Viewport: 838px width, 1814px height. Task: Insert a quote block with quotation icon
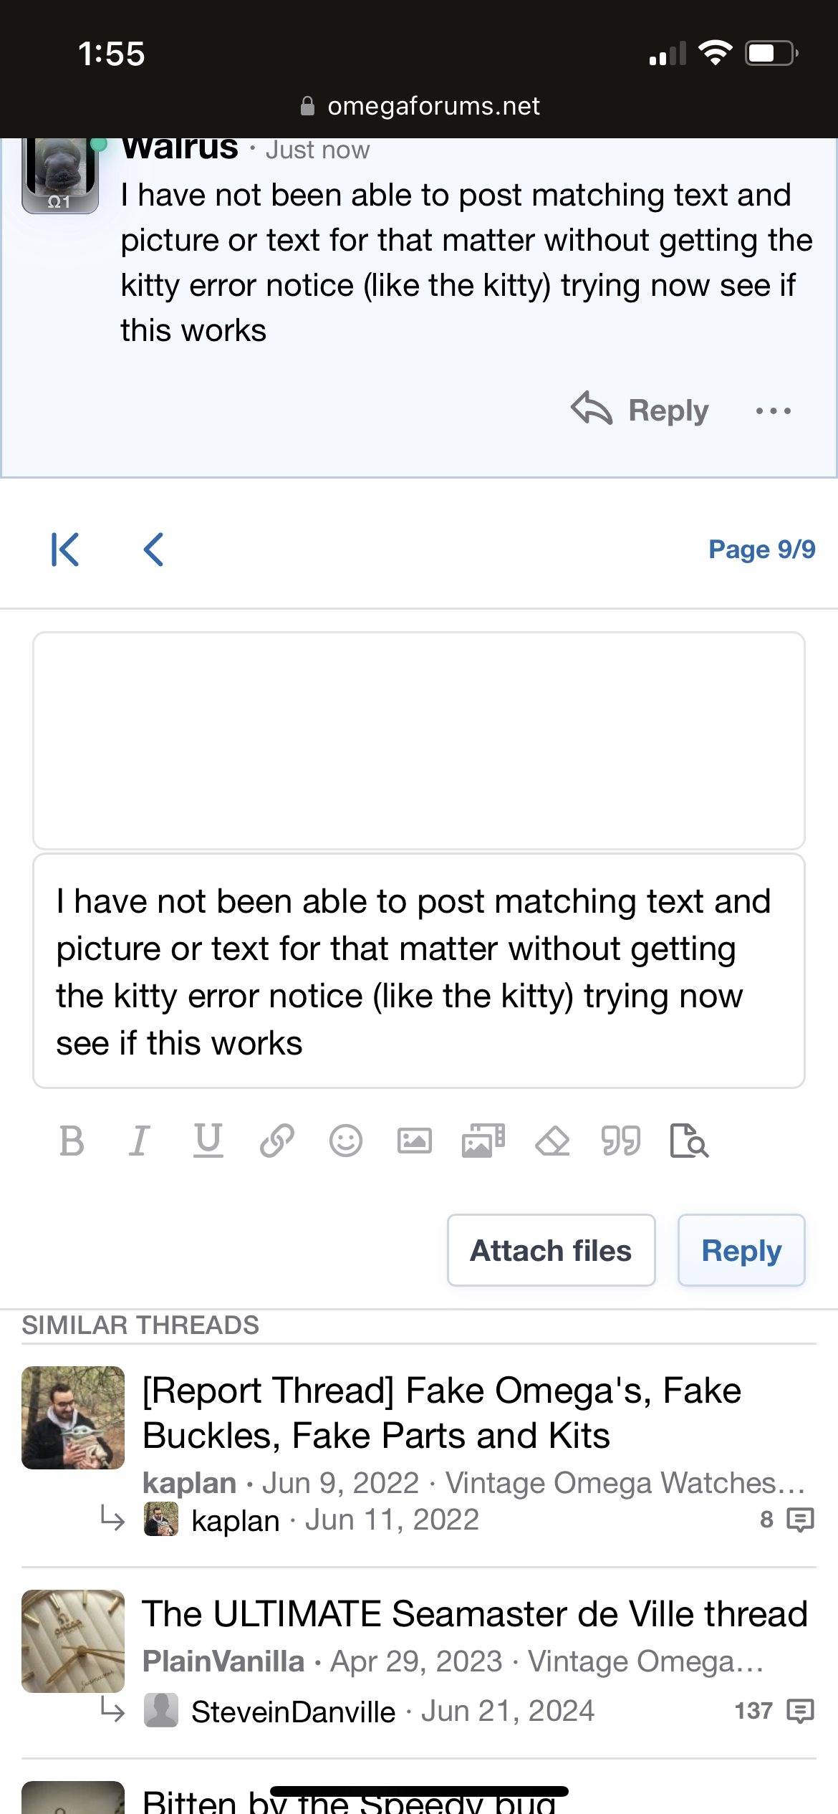pyautogui.click(x=621, y=1141)
